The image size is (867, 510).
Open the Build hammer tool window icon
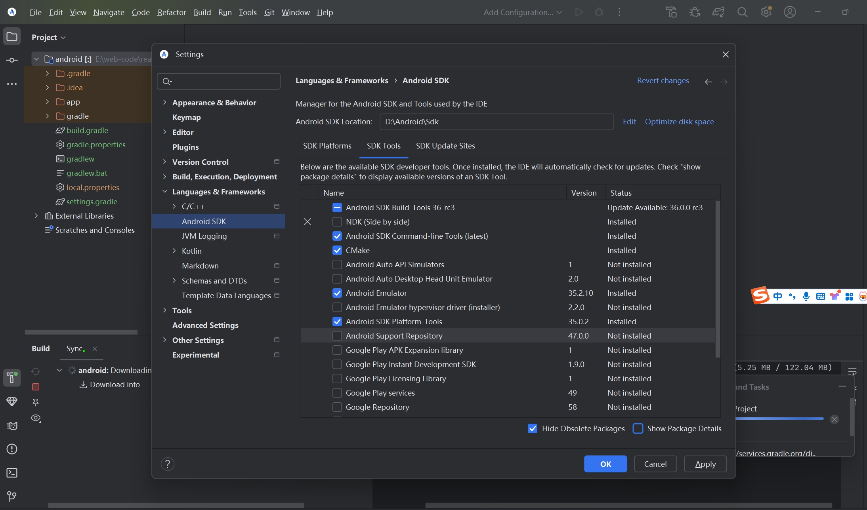pyautogui.click(x=12, y=377)
